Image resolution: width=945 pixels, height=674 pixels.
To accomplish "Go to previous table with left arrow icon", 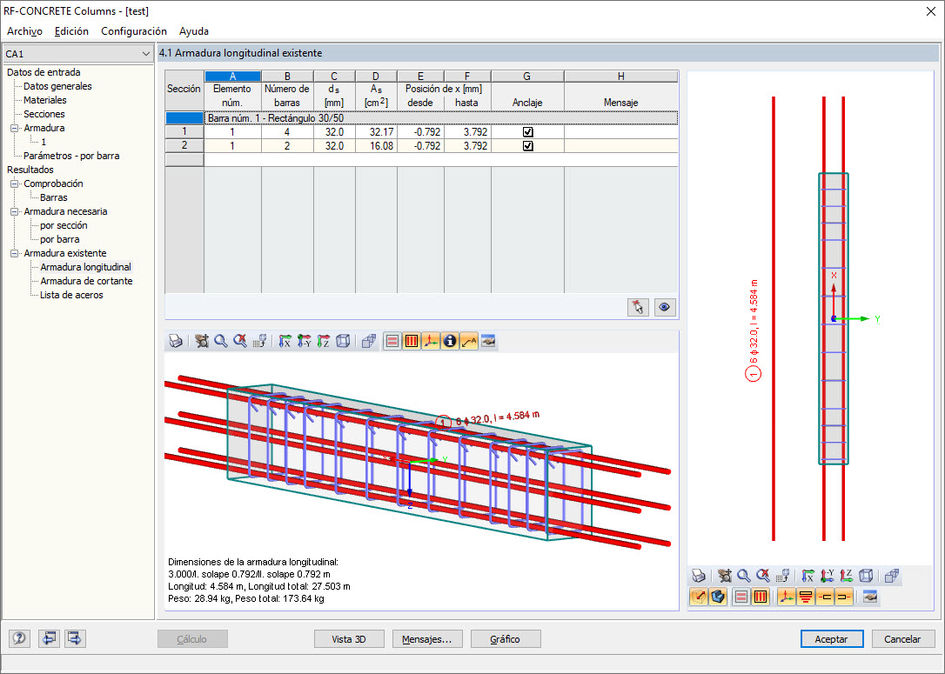I will point(49,637).
